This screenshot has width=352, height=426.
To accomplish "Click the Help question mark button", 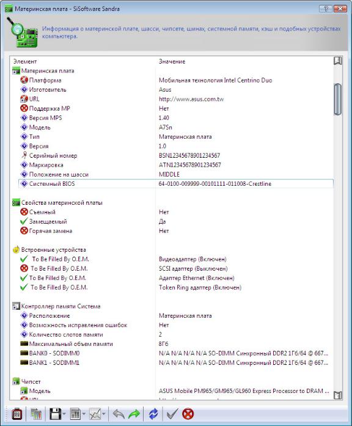I will [326, 9].
